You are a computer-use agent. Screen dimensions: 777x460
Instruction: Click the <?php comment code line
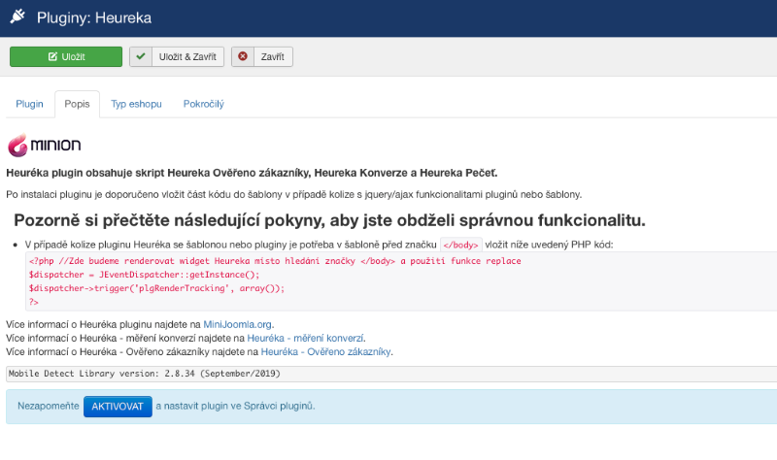coord(275,261)
